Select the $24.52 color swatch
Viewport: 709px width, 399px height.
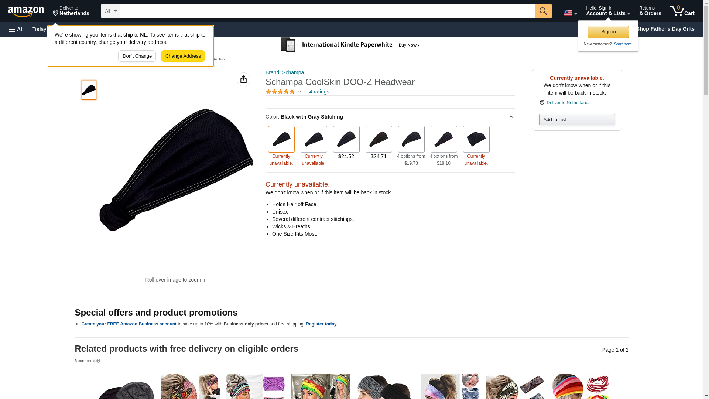[346, 139]
